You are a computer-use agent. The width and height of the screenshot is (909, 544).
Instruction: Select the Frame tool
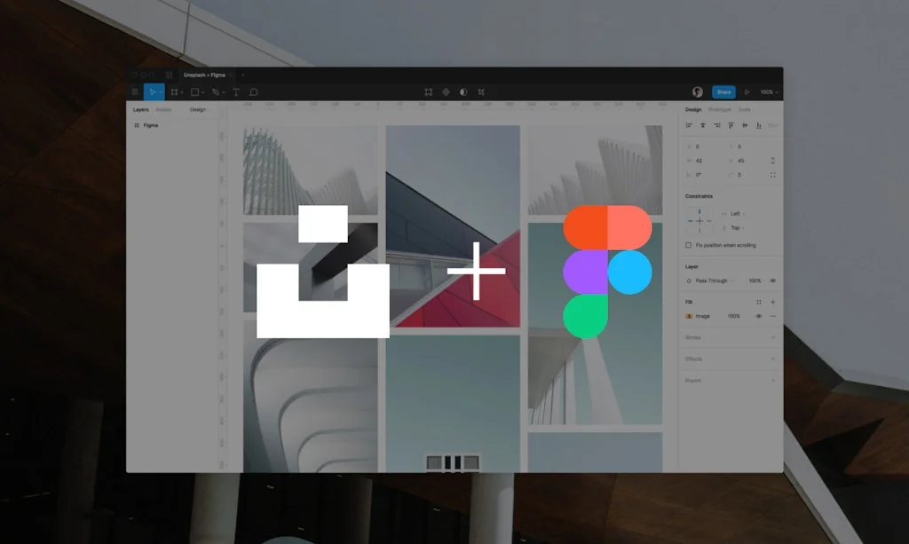pyautogui.click(x=175, y=91)
